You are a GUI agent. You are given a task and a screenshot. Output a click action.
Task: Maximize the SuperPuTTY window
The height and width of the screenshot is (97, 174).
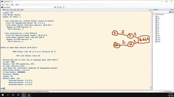pyautogui.click(x=166, y=2)
